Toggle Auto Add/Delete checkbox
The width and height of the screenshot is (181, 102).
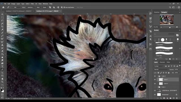tap(64, 7)
